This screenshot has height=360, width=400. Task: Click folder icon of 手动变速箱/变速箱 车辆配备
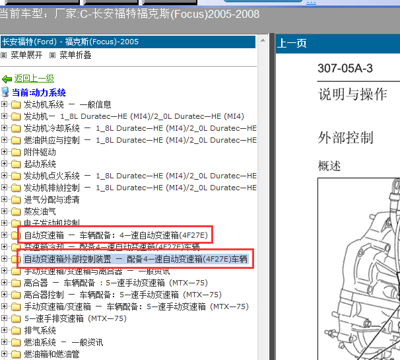coord(16,307)
